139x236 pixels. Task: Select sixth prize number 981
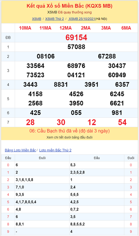pos(117,113)
